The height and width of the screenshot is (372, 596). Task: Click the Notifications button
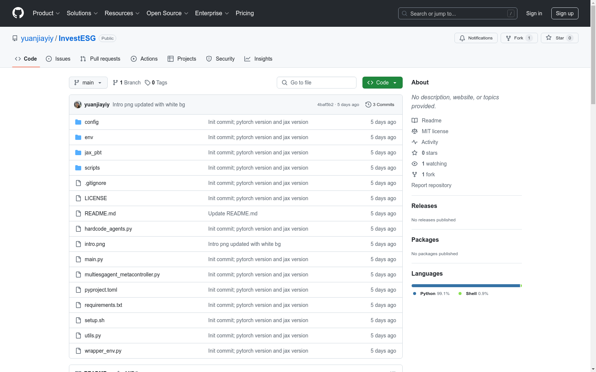[476, 38]
